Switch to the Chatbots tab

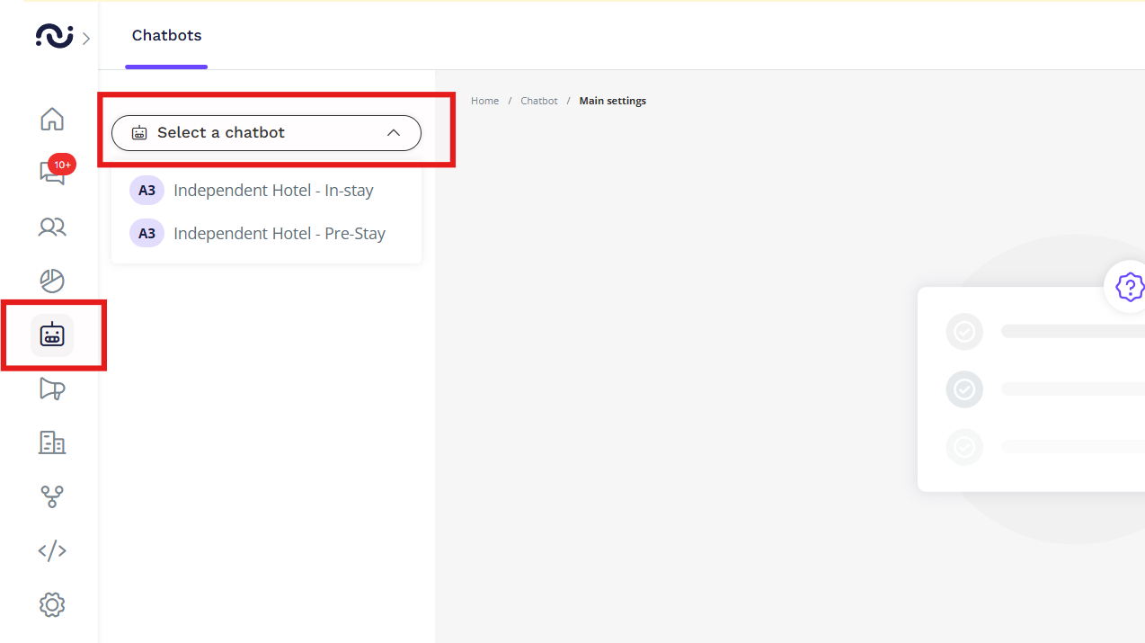coord(166,36)
